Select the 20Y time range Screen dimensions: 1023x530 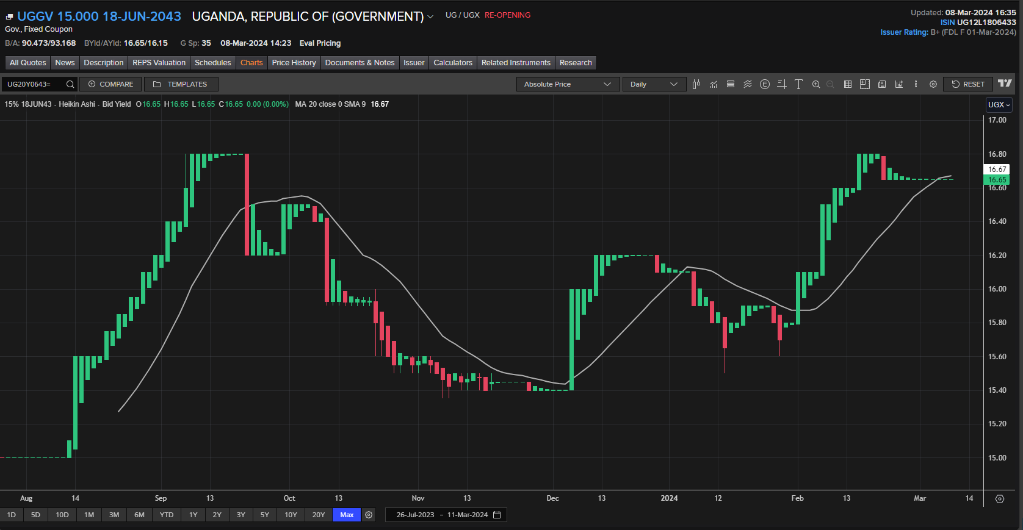point(319,515)
